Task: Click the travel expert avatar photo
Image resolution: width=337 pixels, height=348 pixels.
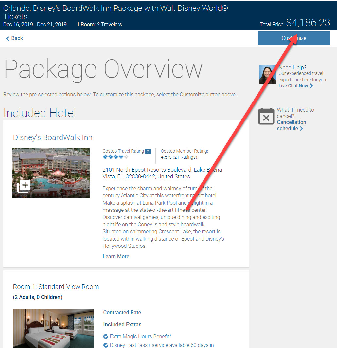Action: point(267,75)
